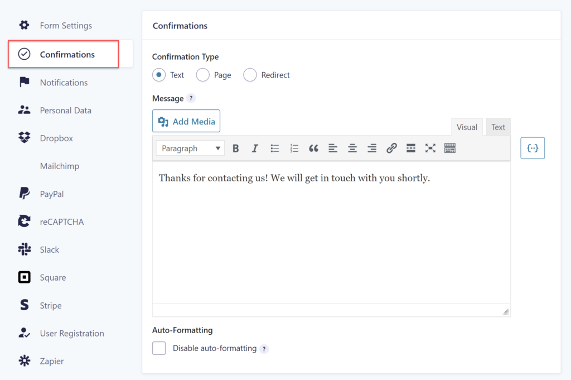Open the PayPal settings via its icon
The width and height of the screenshot is (571, 380).
25,194
